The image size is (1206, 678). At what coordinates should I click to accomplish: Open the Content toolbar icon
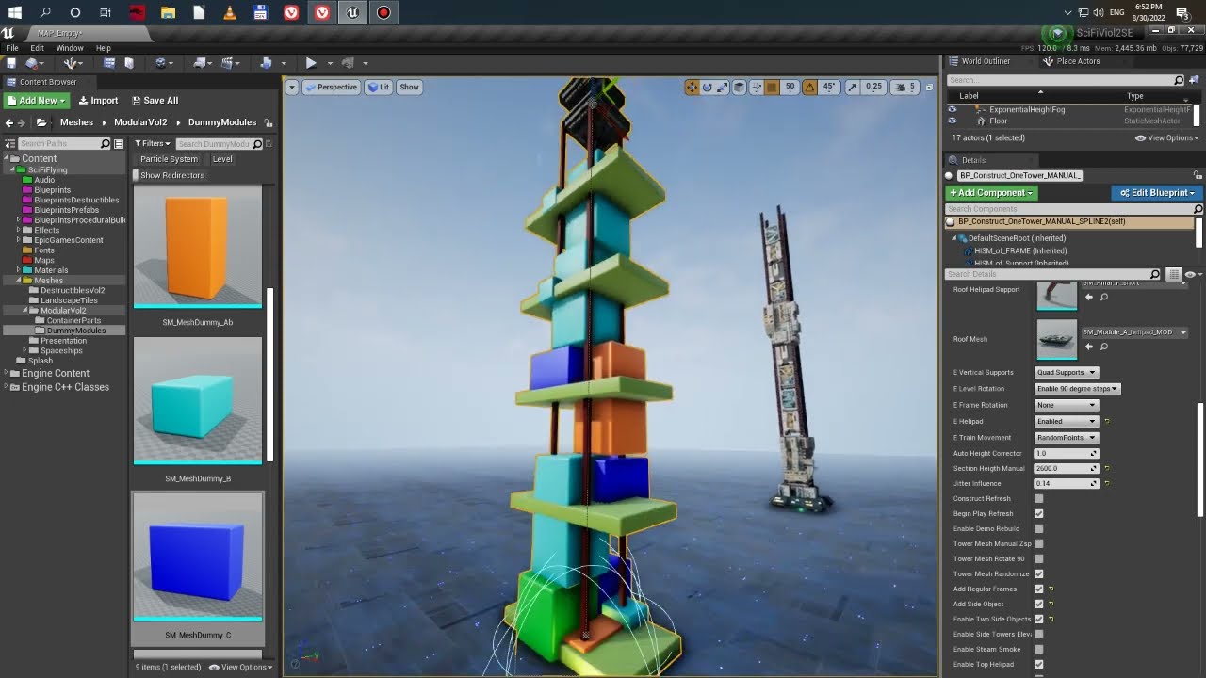pos(109,63)
